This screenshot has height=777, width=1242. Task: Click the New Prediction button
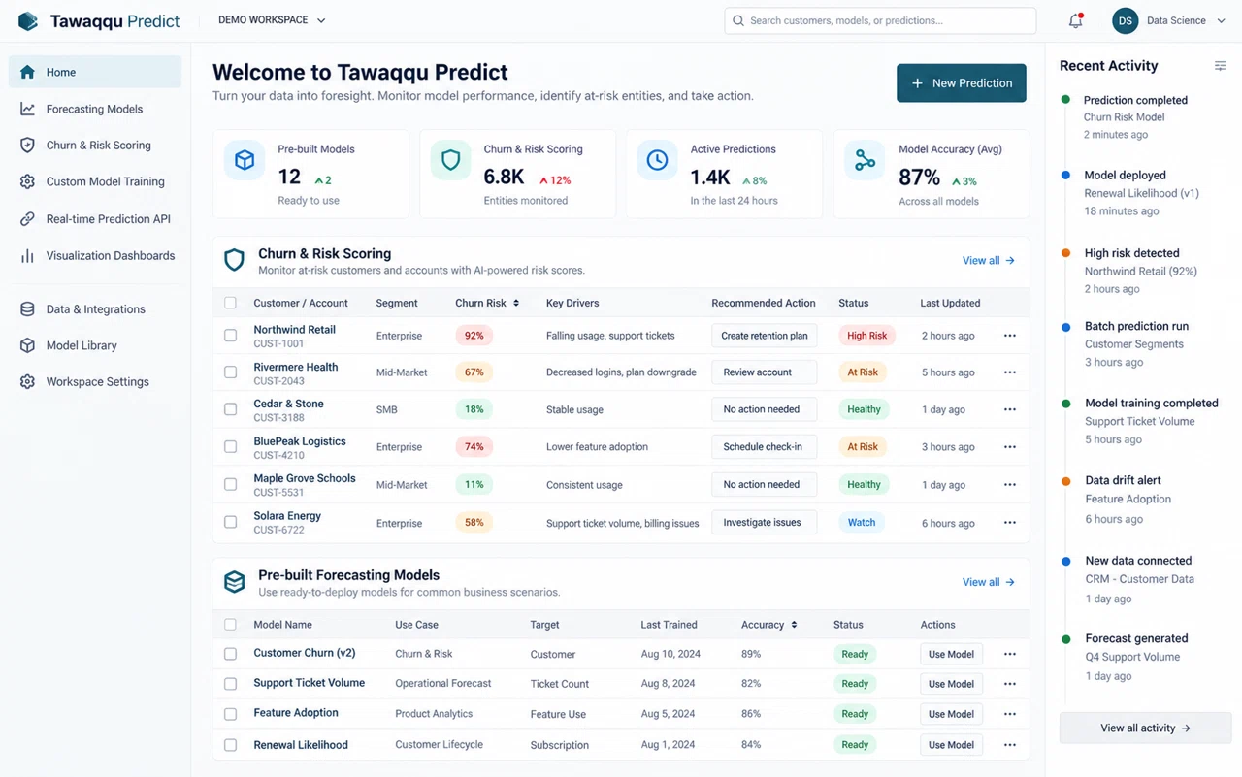tap(962, 83)
